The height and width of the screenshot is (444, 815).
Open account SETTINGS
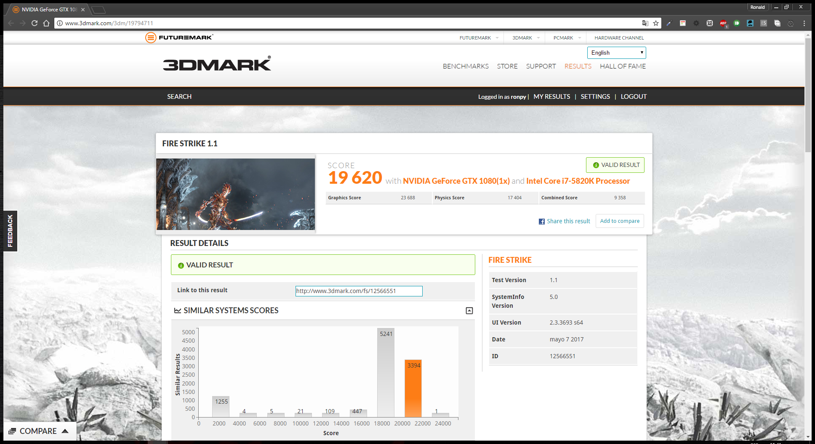[595, 97]
